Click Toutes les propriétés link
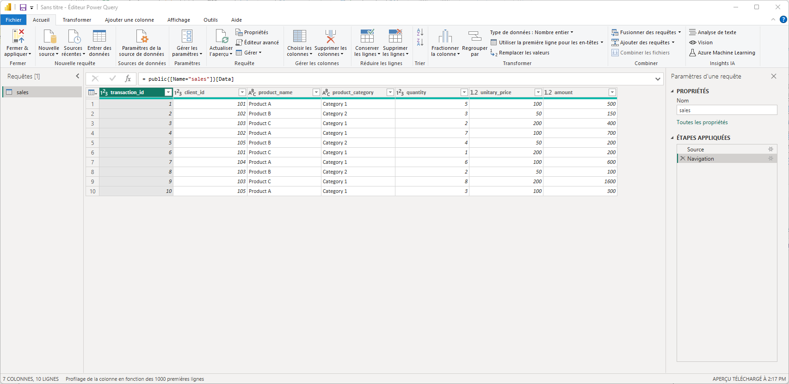Image resolution: width=789 pixels, height=384 pixels. click(x=702, y=122)
